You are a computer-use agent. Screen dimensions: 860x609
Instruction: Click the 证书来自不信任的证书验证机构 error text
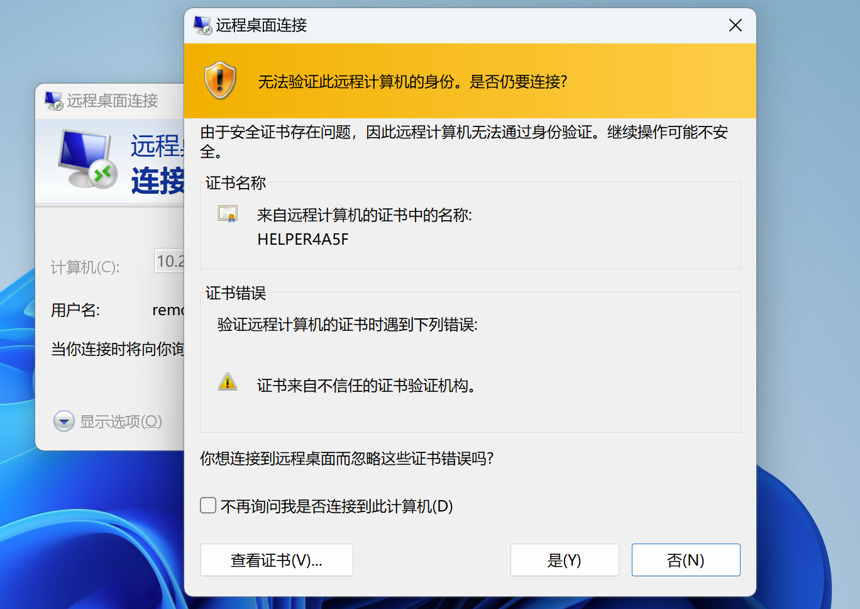coord(366,385)
